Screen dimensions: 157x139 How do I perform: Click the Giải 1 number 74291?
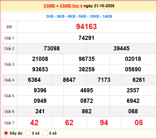pos(86,38)
